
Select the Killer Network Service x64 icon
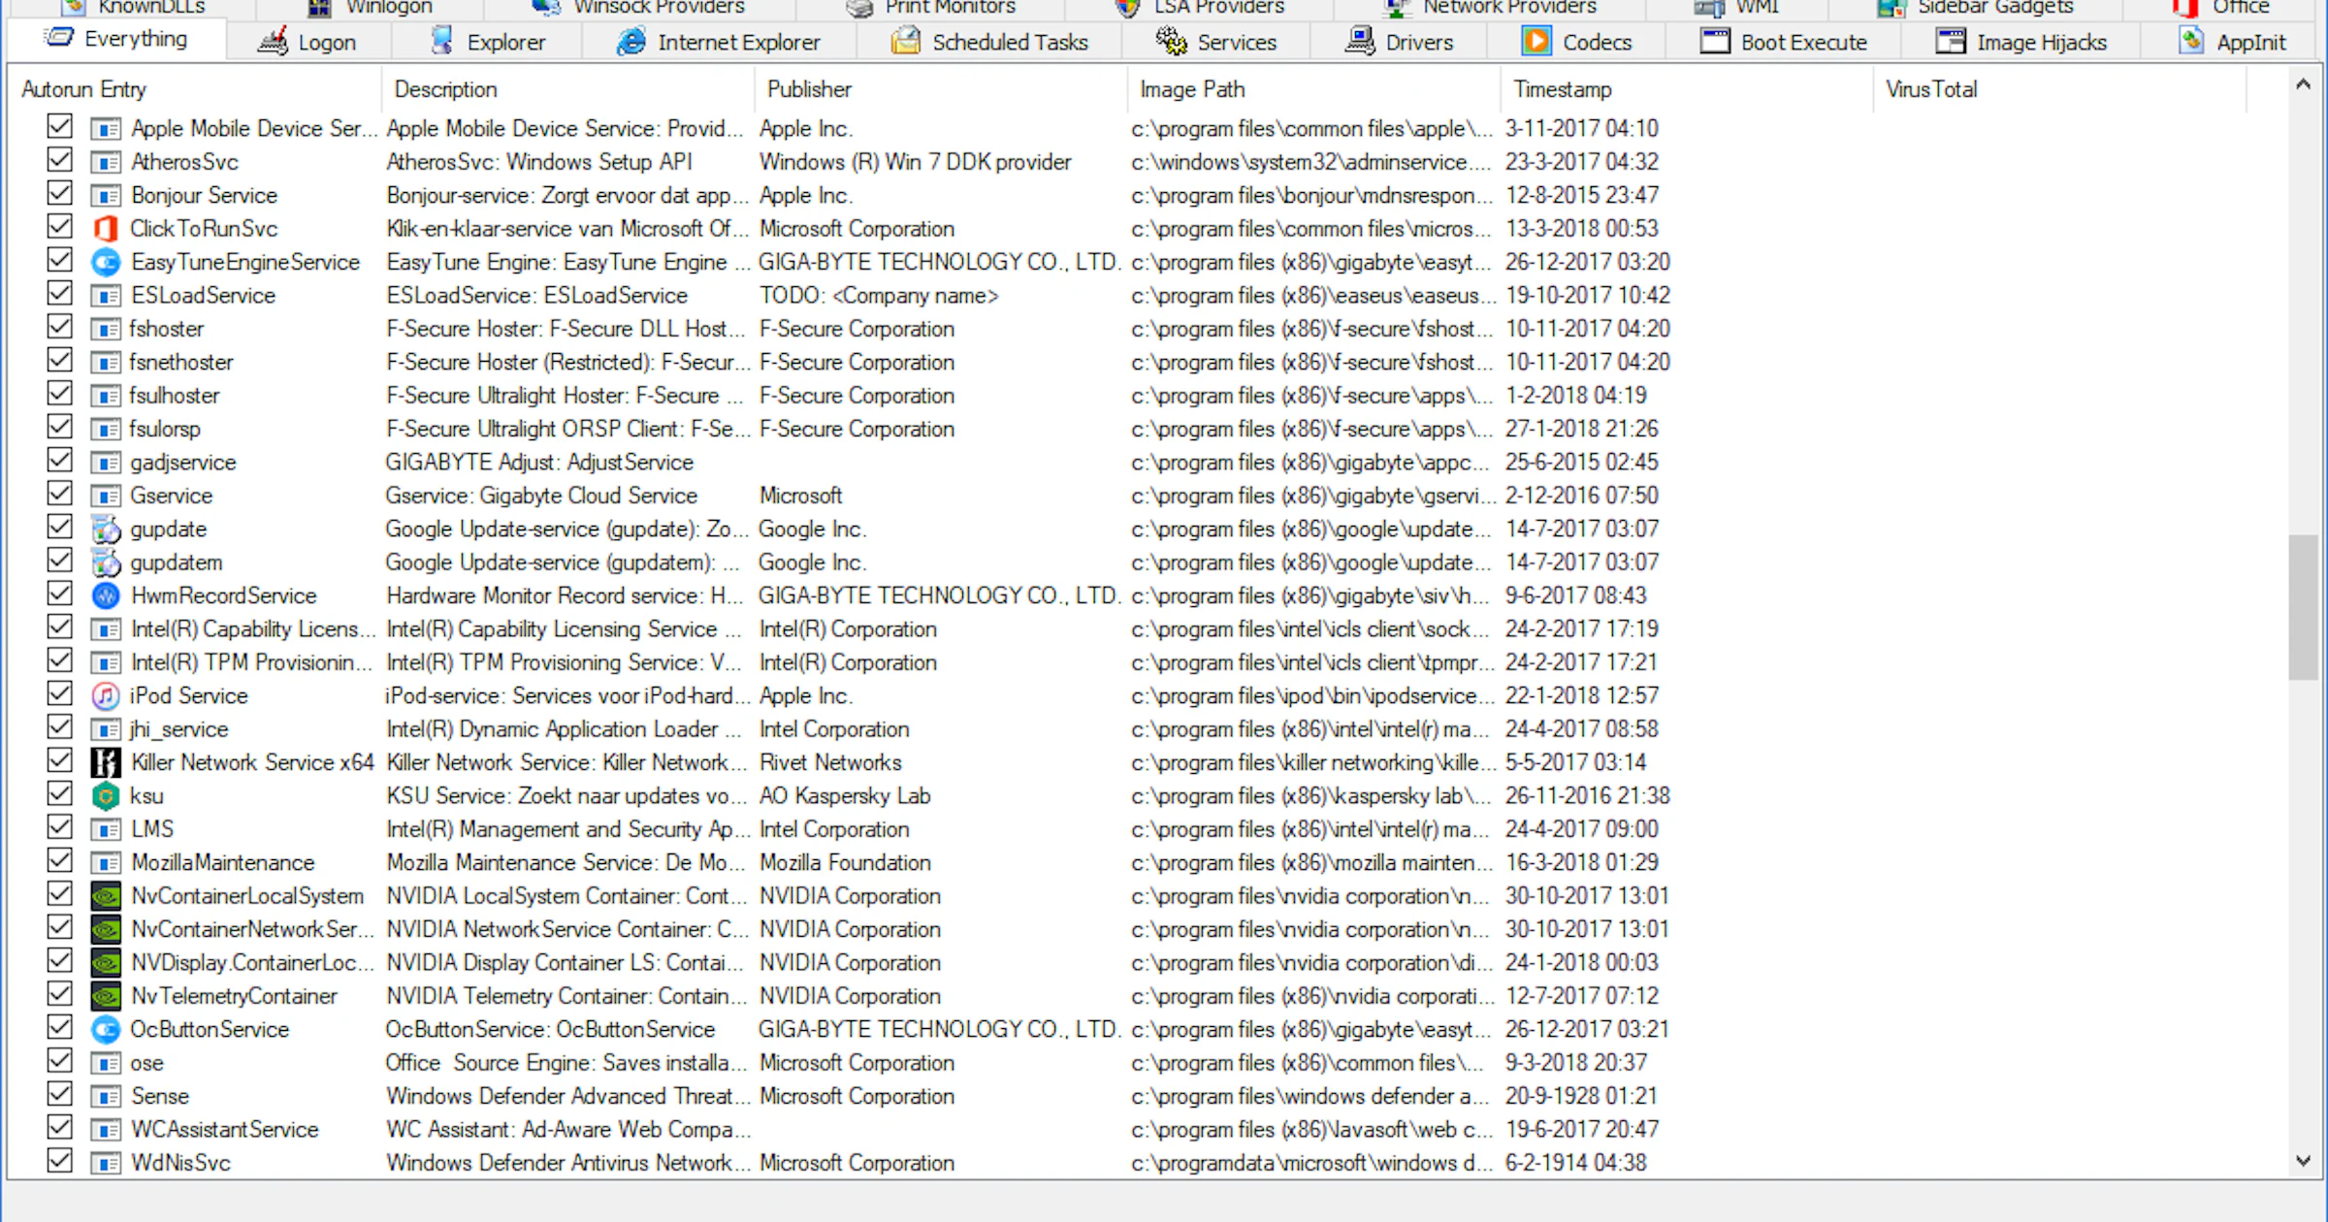pyautogui.click(x=106, y=762)
